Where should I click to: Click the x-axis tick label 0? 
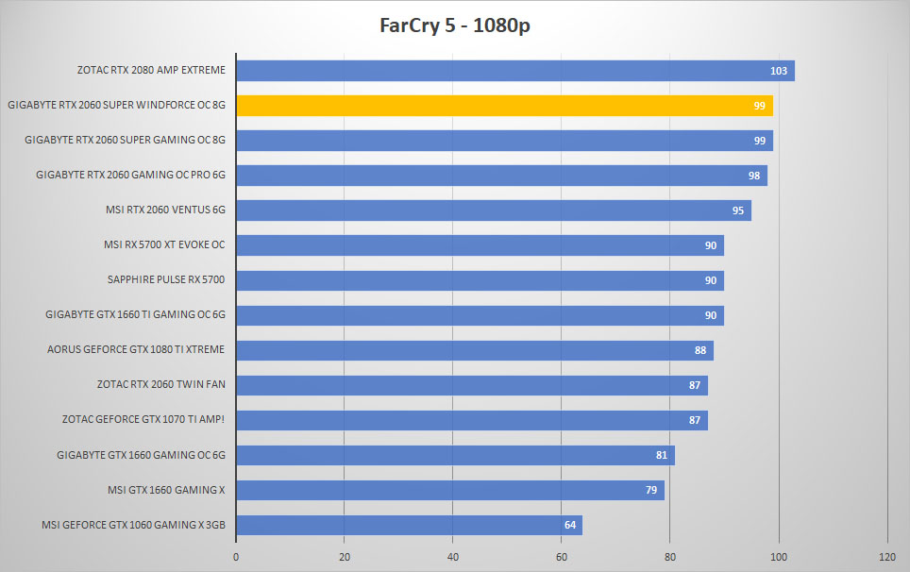point(236,557)
